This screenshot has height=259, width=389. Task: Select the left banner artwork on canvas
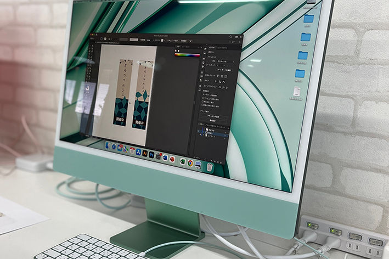(123, 92)
